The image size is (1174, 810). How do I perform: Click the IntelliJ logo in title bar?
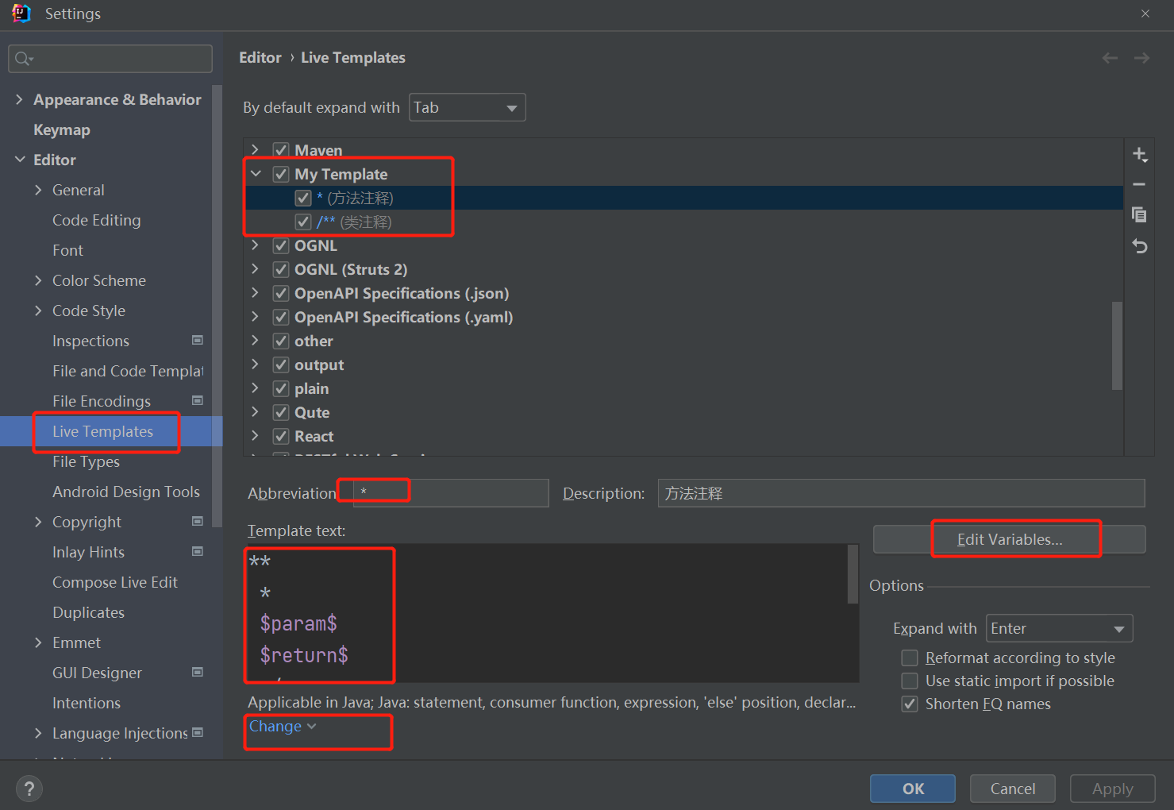(21, 13)
